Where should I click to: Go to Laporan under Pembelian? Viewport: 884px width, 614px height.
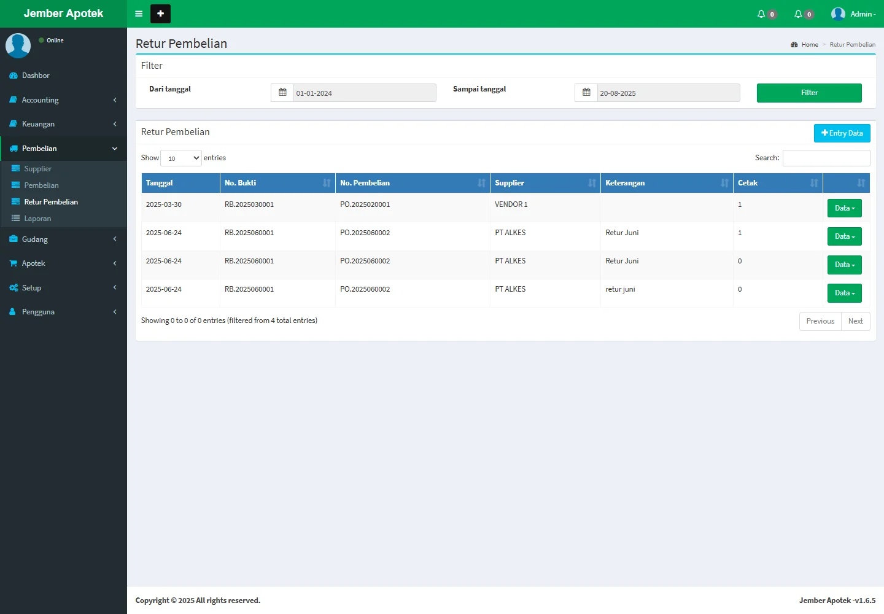pos(37,219)
